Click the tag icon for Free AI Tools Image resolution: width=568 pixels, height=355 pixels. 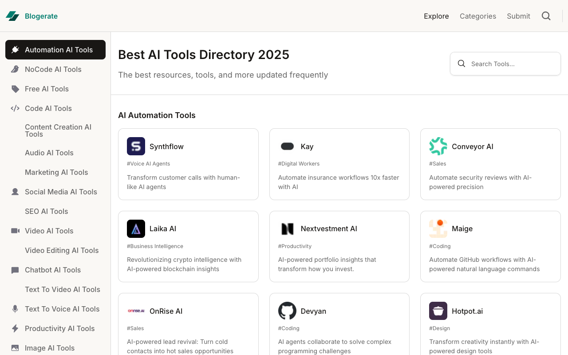click(x=15, y=89)
